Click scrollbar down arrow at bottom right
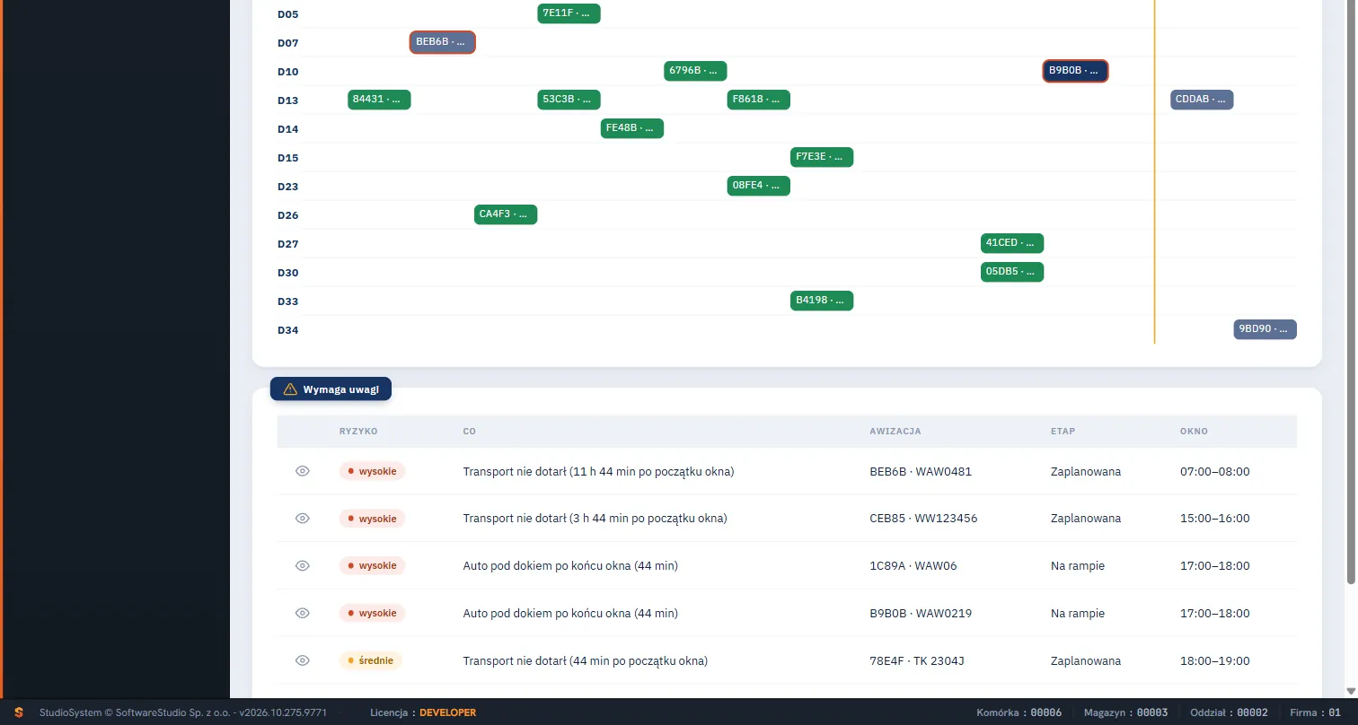This screenshot has height=725, width=1358. pos(1351,691)
